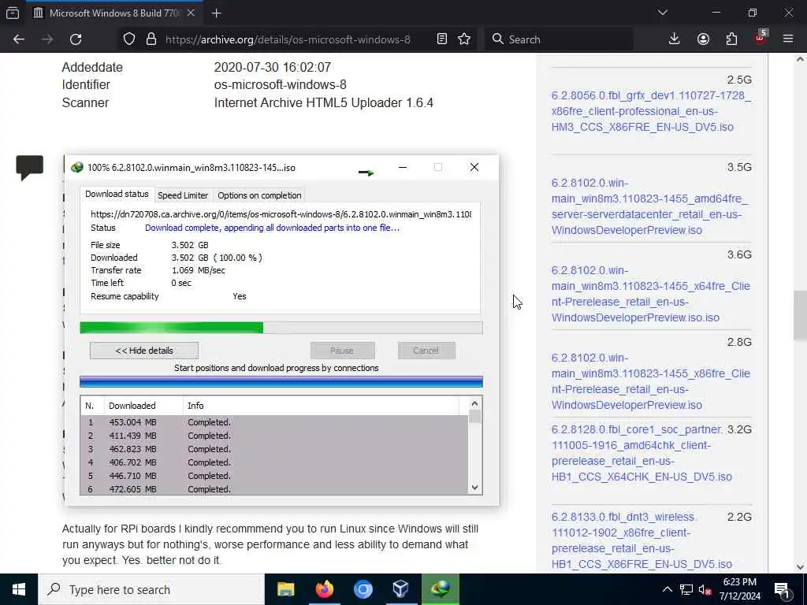Click the Cancel button in download dialog
The image size is (807, 605).
coord(426,351)
